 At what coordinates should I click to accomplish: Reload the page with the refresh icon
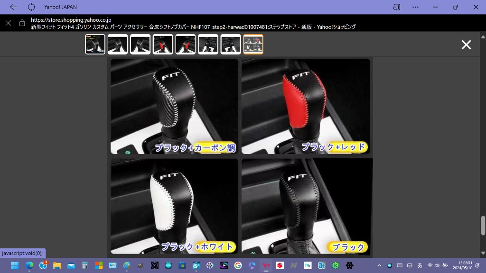[31, 7]
